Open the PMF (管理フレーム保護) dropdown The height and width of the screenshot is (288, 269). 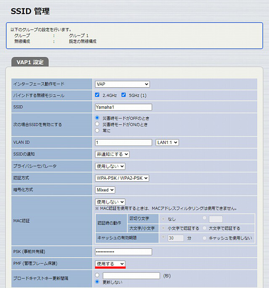pos(110,264)
